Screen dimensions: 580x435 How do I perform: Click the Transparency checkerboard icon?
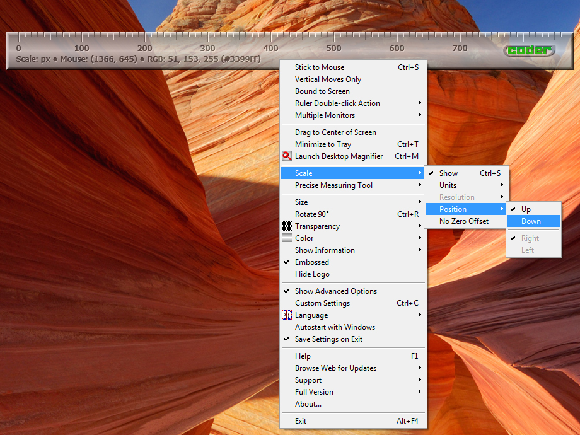coord(287,226)
